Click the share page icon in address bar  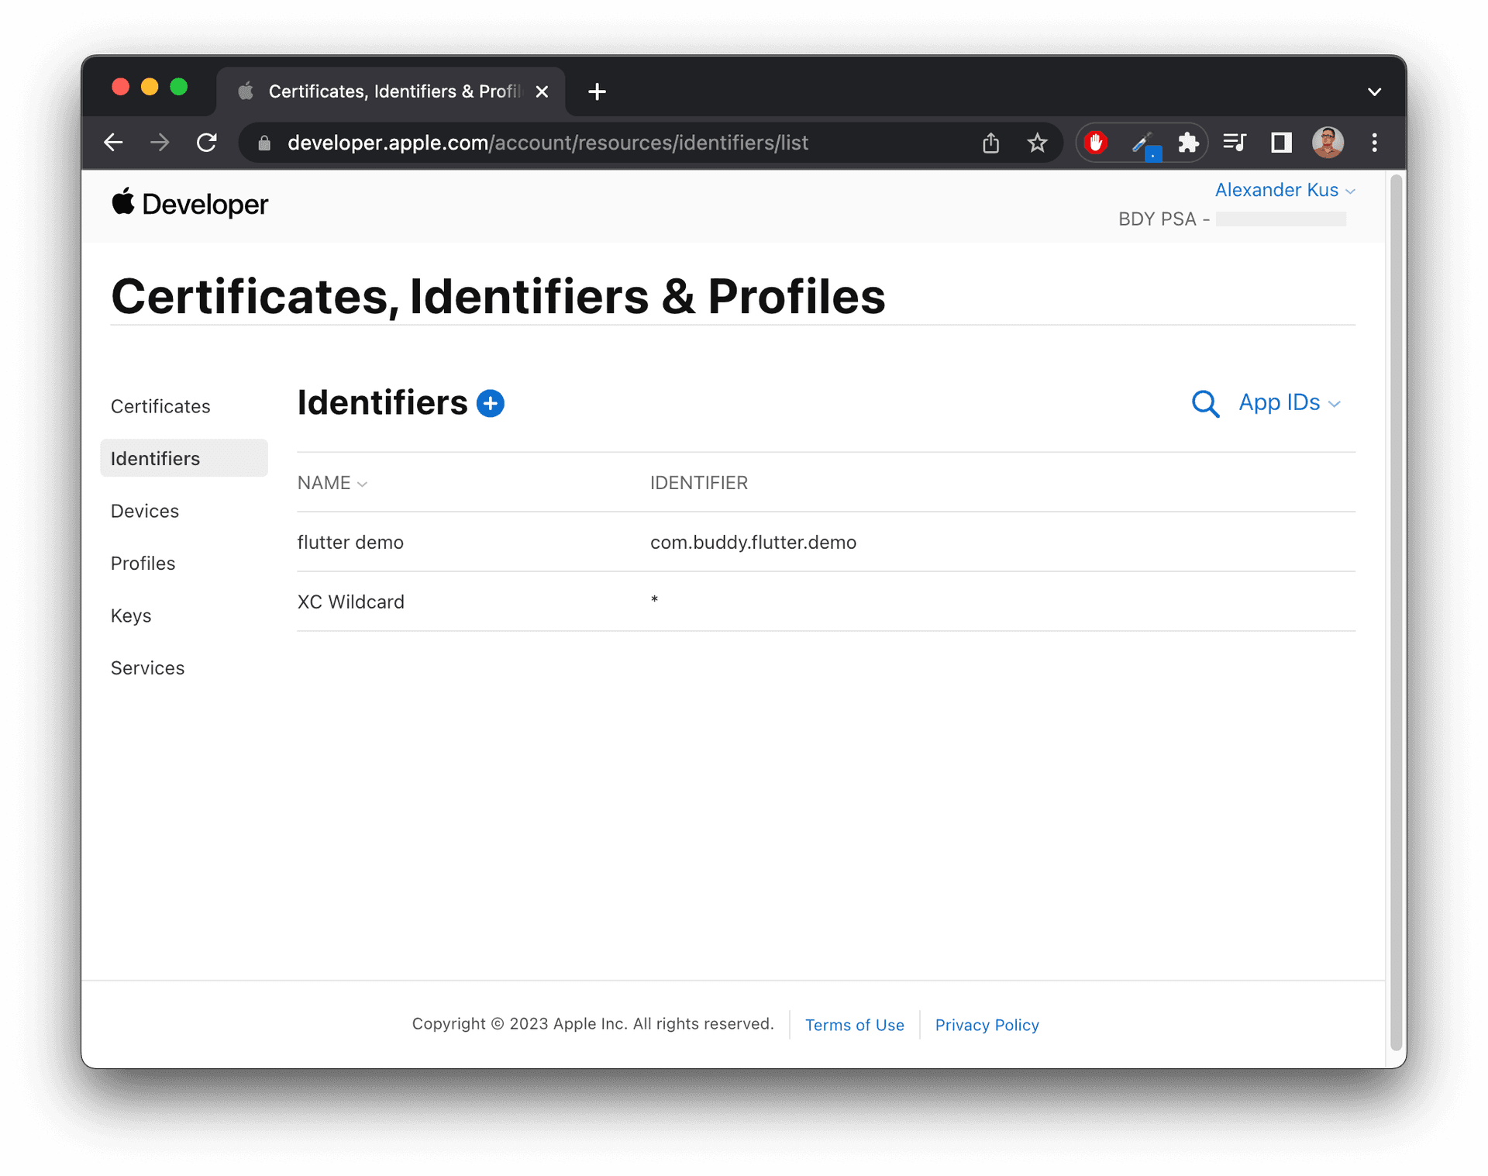coord(990,143)
